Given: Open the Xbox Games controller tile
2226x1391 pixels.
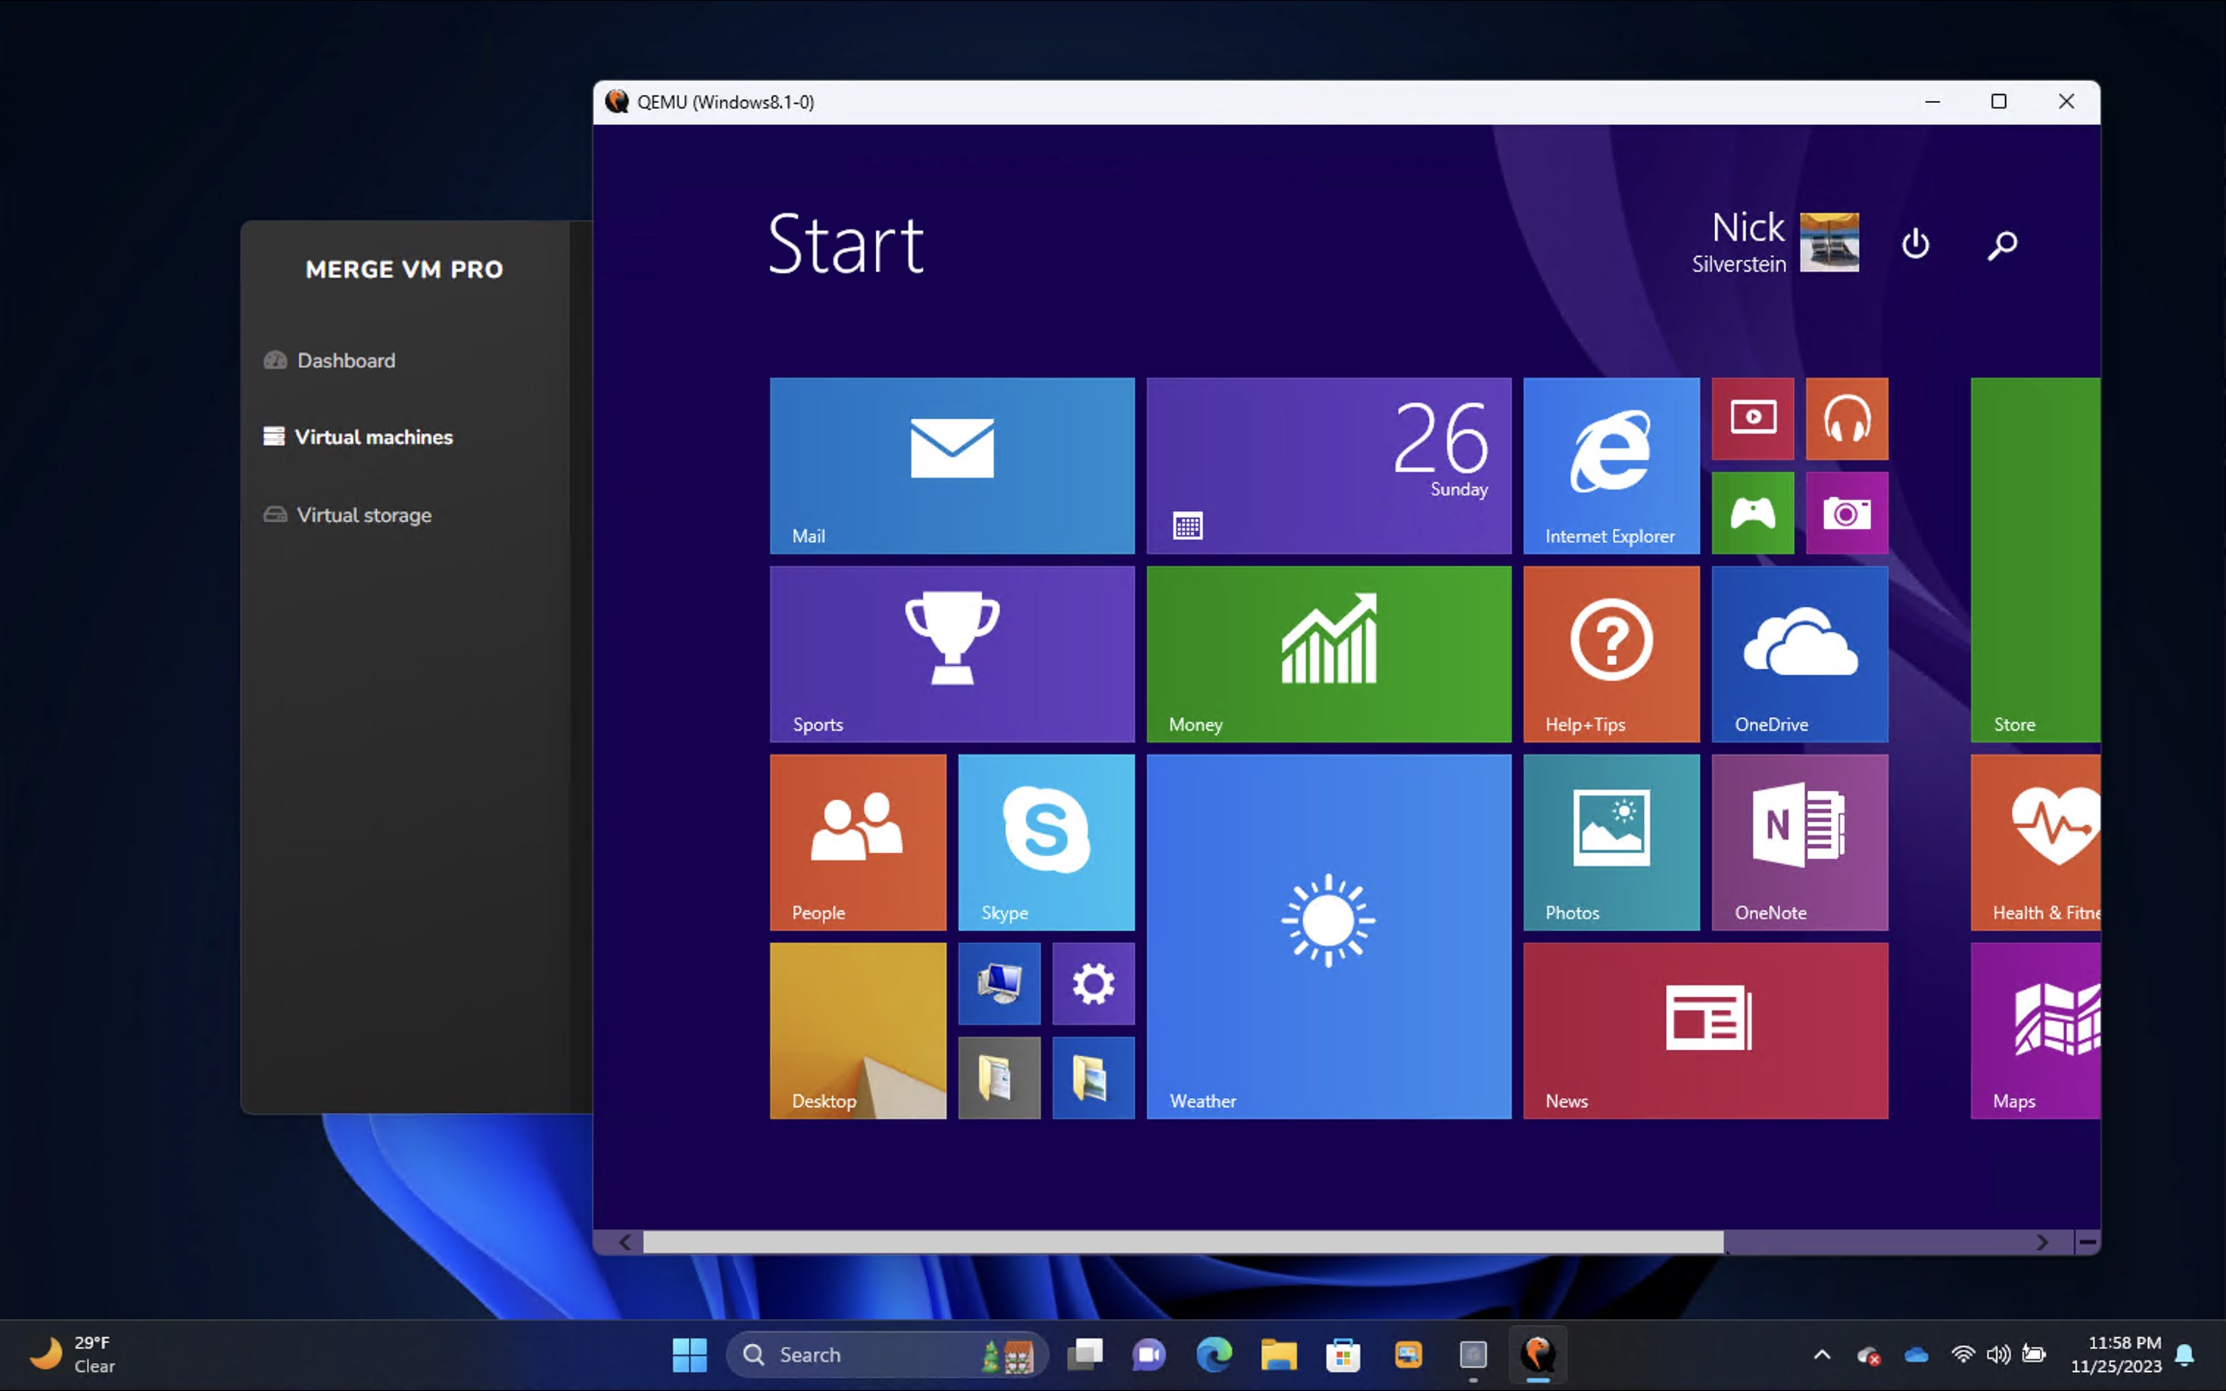Looking at the screenshot, I should [1752, 512].
